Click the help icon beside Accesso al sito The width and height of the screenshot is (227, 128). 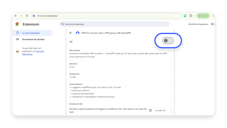click(150, 111)
